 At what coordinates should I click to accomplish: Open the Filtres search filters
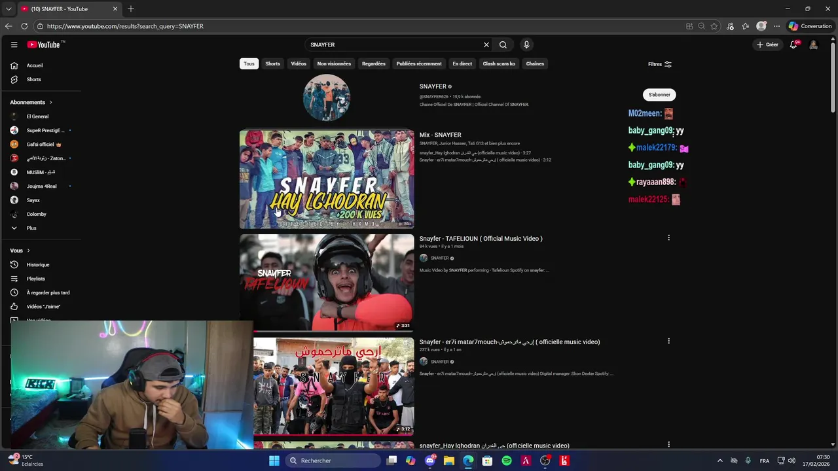[x=659, y=64]
